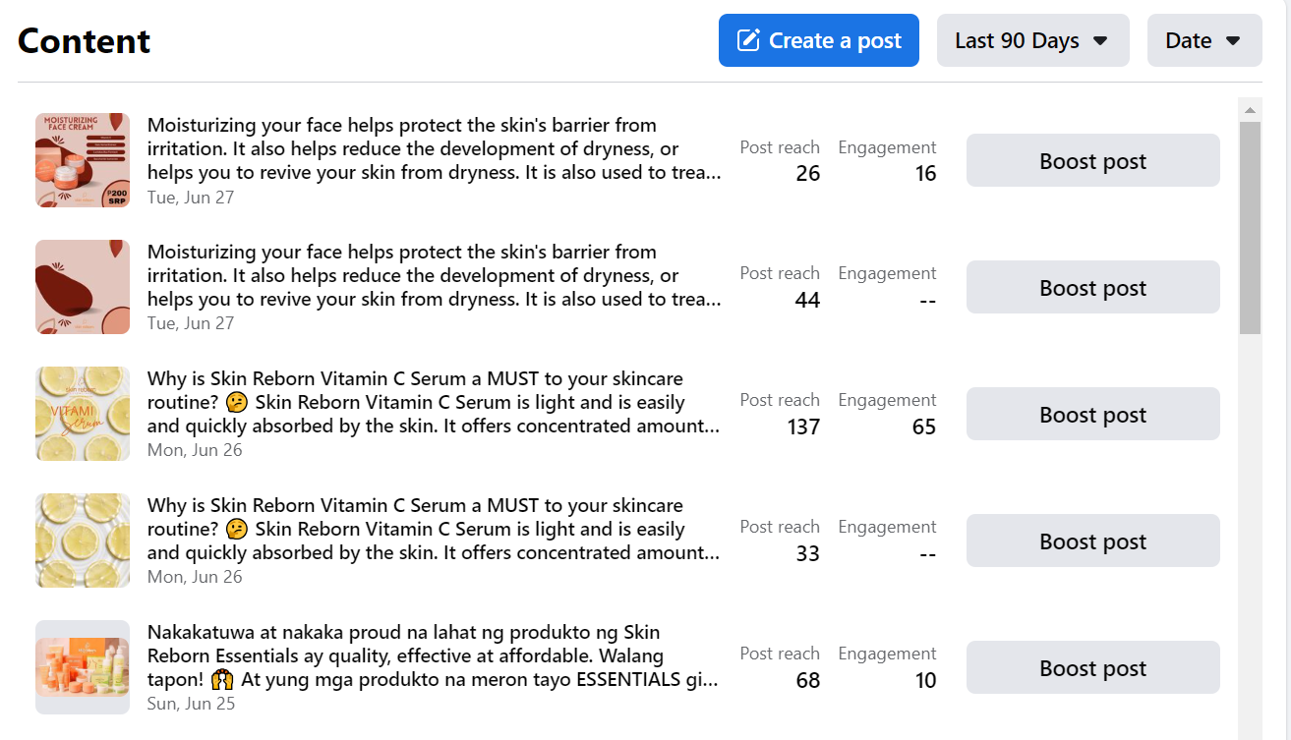
Task: Open the Vitamin C Serum post with 65 engagement
Action: 433,402
